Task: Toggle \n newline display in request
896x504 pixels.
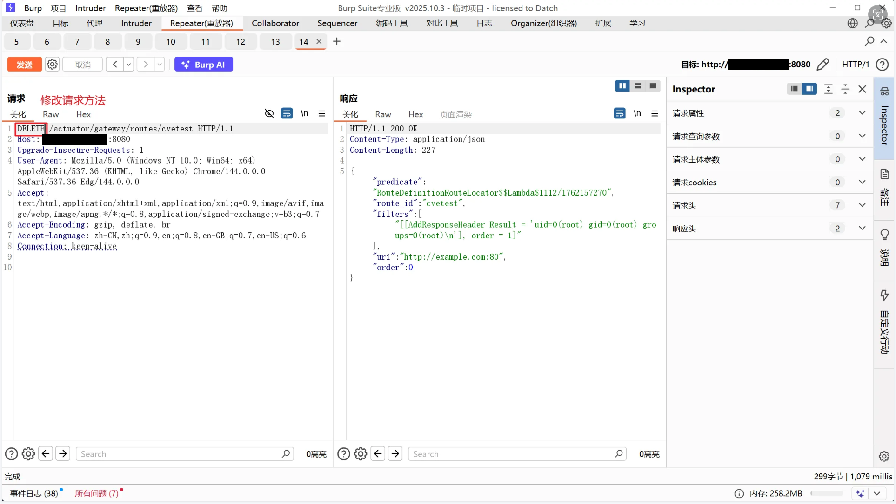Action: (x=305, y=114)
